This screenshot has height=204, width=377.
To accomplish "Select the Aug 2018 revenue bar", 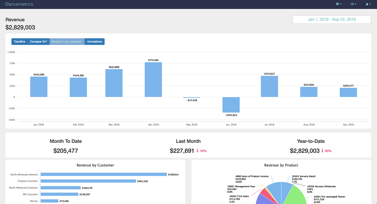I will (x=309, y=92).
